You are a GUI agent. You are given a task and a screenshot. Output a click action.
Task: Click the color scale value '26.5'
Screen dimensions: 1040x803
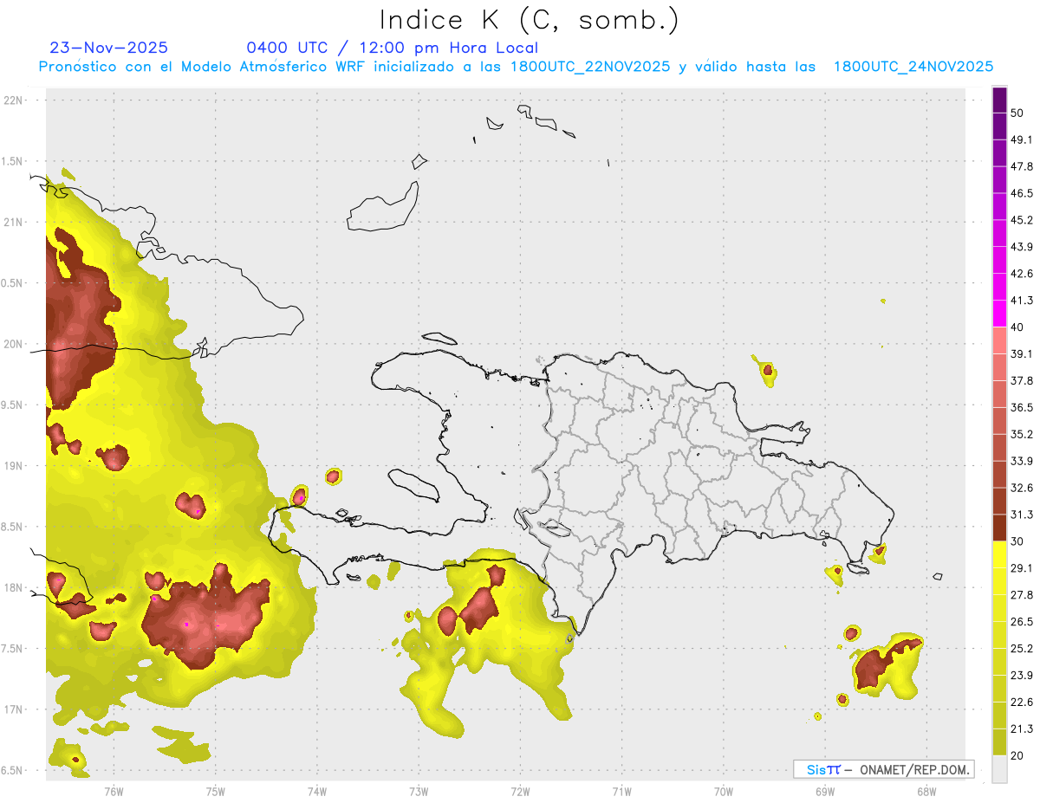1022,622
